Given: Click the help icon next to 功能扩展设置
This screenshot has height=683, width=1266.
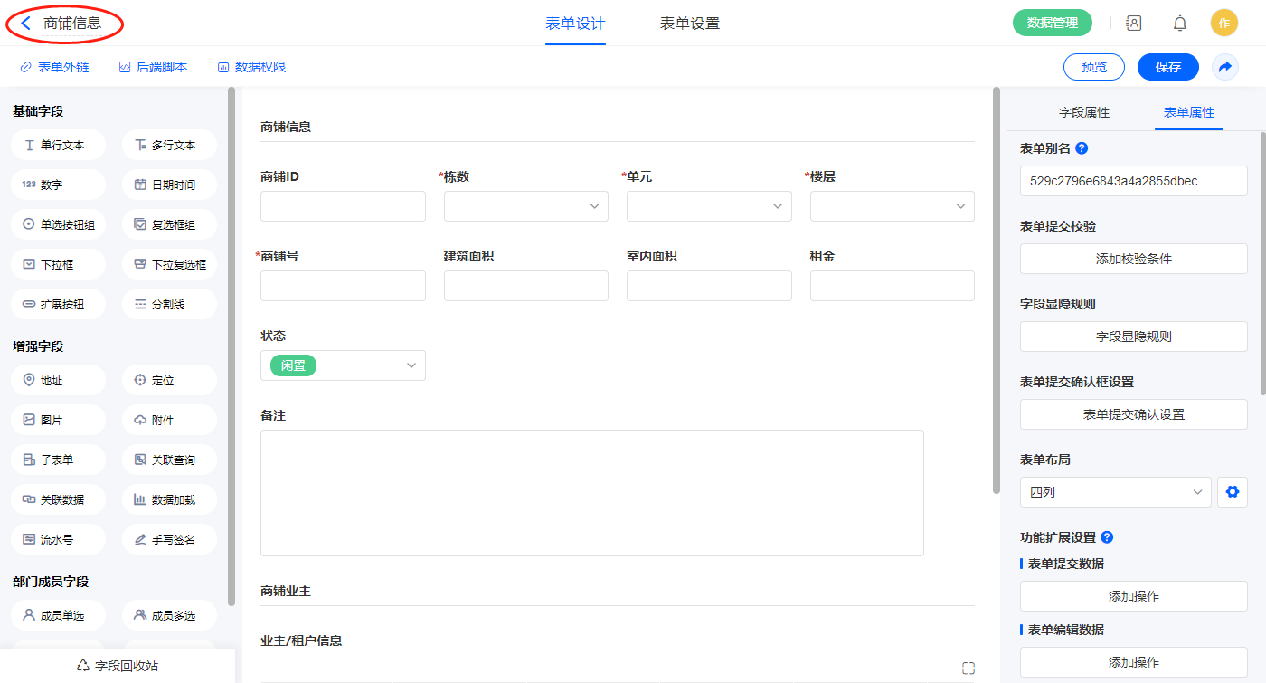Looking at the screenshot, I should [x=1107, y=537].
